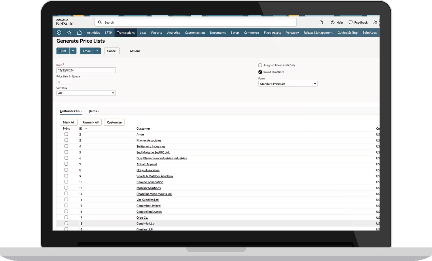Click the Date input field
This screenshot has height=261, width=432.
pos(86,70)
